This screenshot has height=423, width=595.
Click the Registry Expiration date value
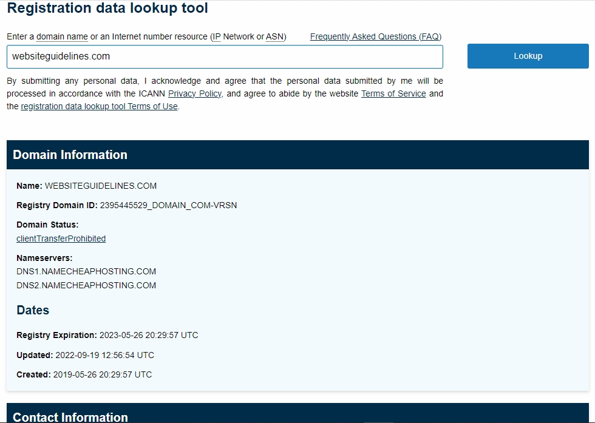149,335
